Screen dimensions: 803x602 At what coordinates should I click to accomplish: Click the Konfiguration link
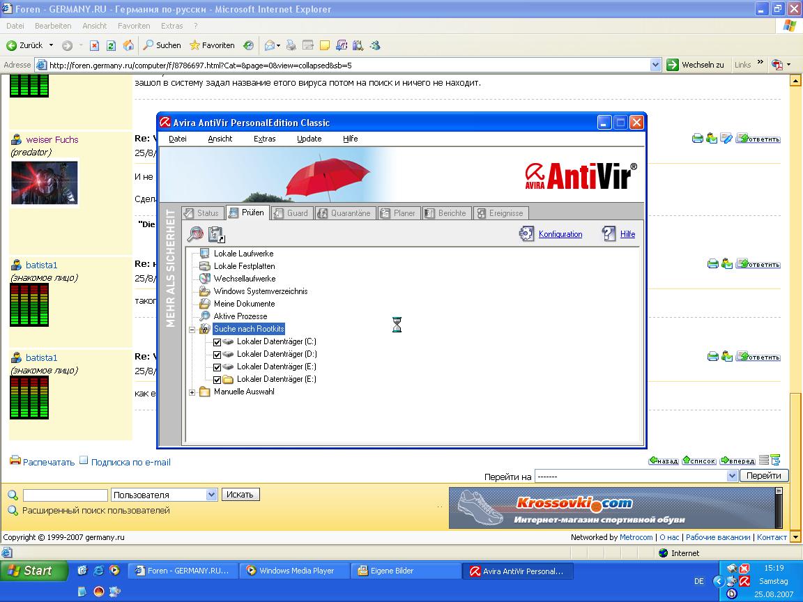tap(560, 234)
